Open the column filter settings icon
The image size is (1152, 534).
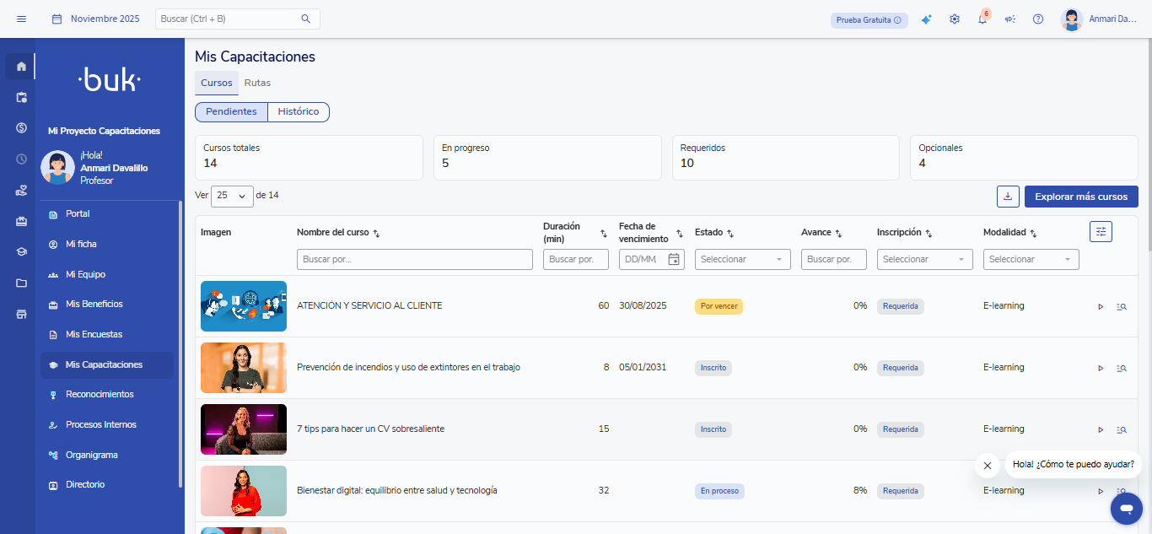click(1101, 232)
